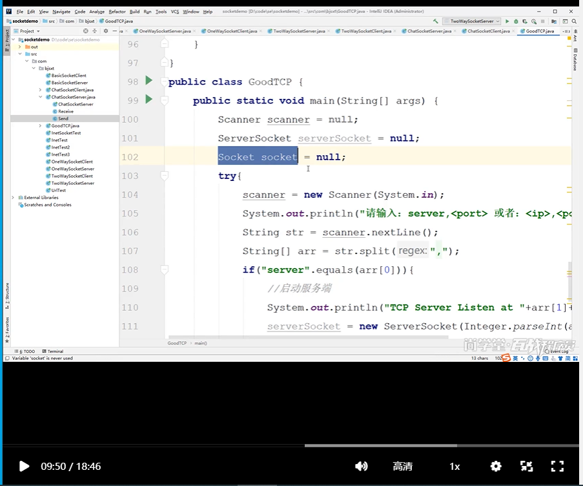Open the Terminal tool window
583x486 pixels.
(x=53, y=352)
